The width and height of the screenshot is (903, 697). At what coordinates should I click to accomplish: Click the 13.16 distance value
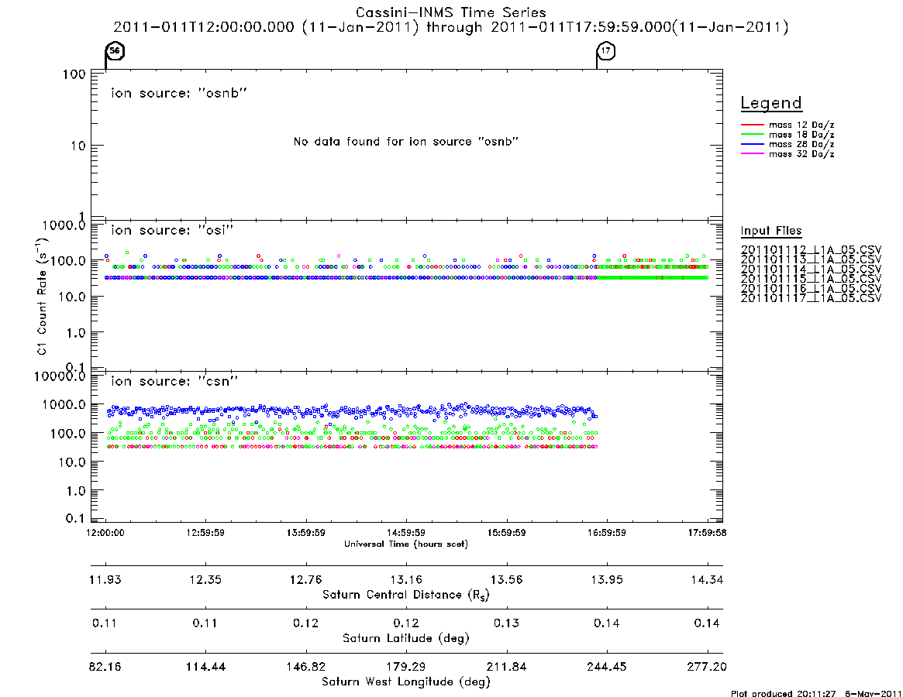pos(406,579)
